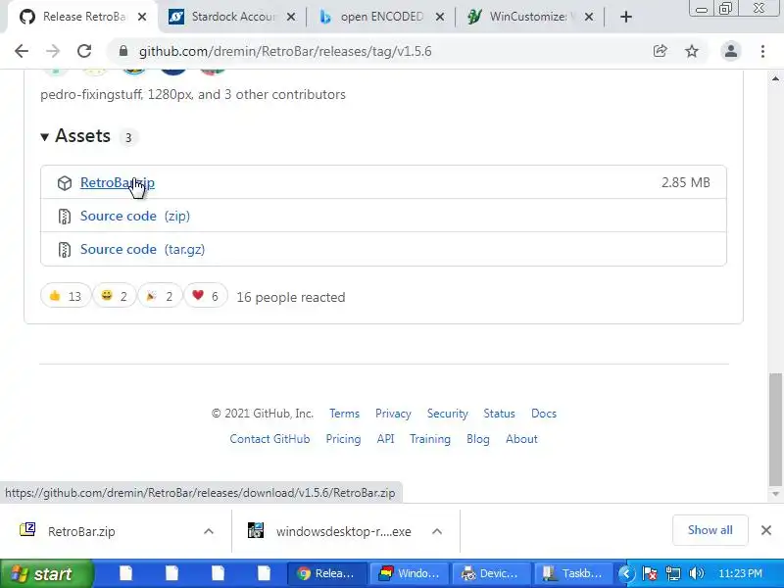Click file icon beside Source code tar.gz
Image resolution: width=784 pixels, height=588 pixels.
[65, 249]
